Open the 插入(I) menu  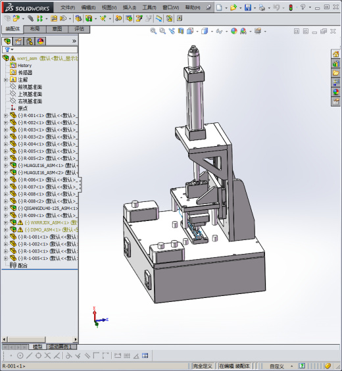[x=130, y=8]
